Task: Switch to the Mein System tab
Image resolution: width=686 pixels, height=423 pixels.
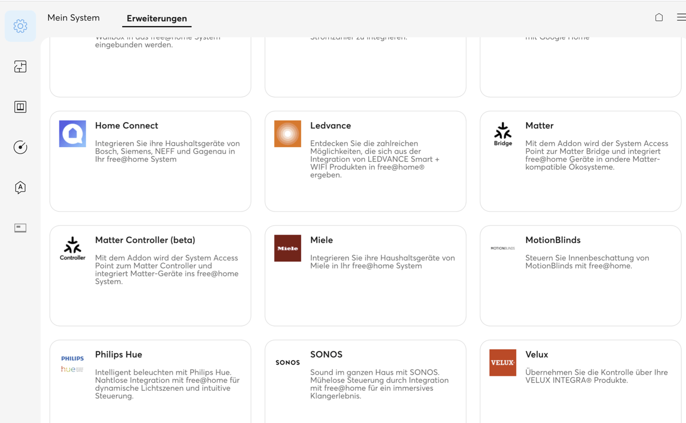Action: 73,18
